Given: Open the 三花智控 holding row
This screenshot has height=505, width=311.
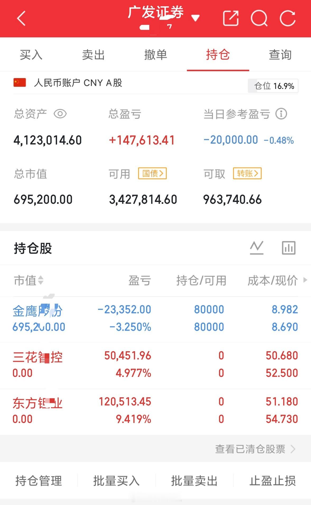Looking at the screenshot, I should 155,366.
